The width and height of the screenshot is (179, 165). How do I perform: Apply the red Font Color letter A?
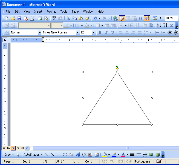tap(123, 155)
